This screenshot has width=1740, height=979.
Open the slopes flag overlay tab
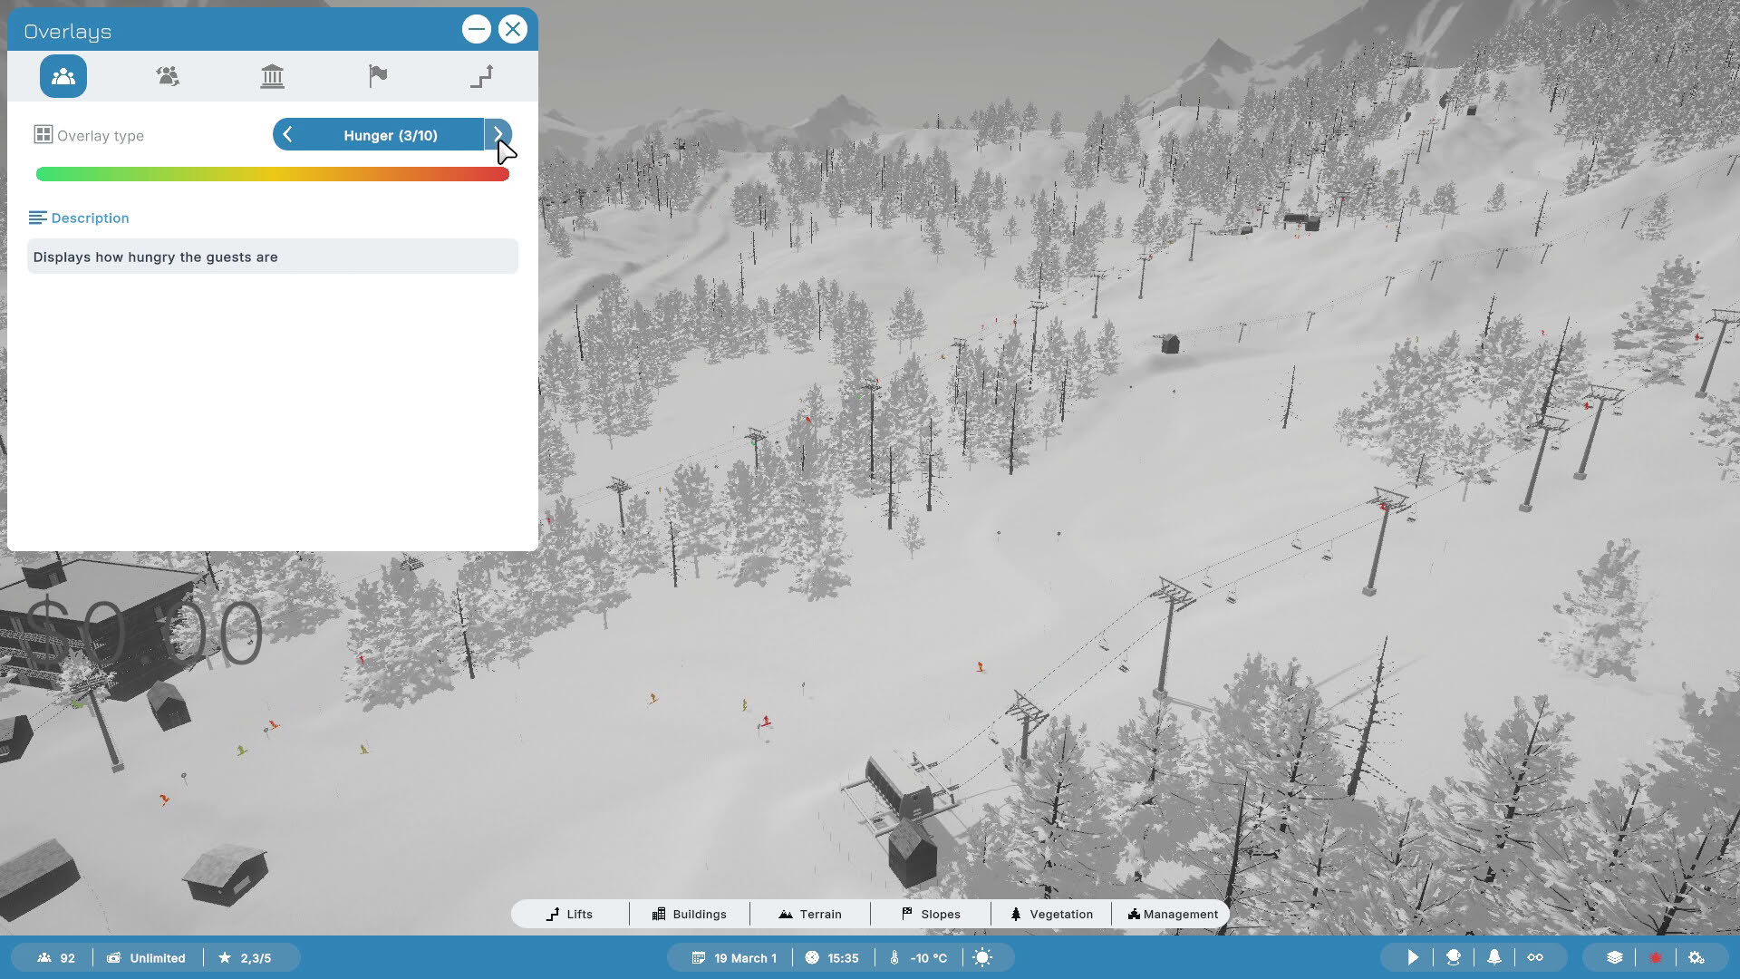[378, 76]
